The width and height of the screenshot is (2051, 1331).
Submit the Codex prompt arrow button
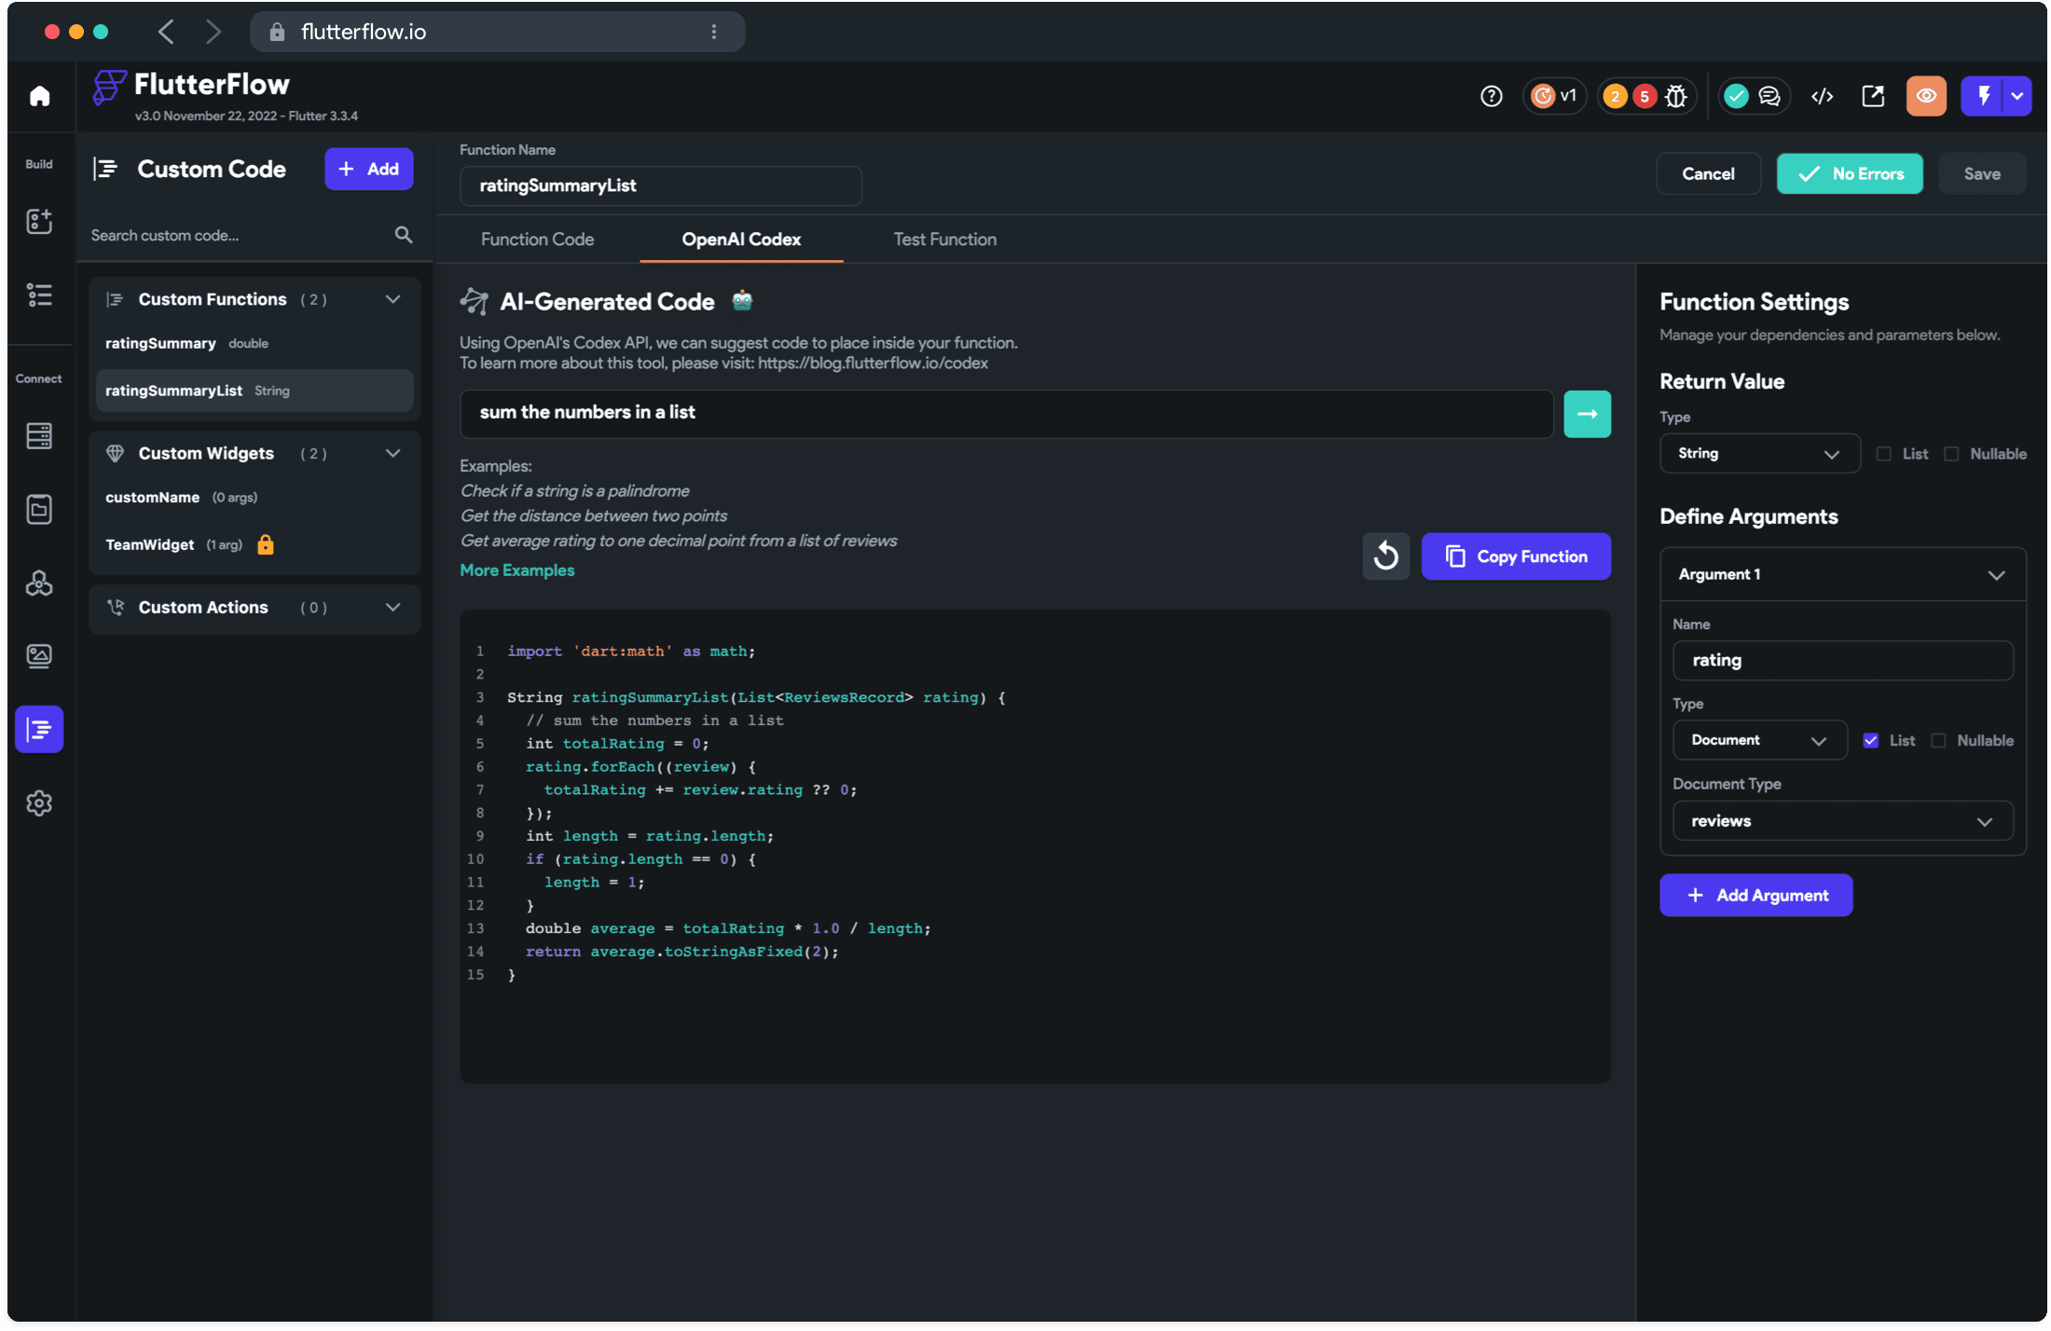pyautogui.click(x=1587, y=414)
